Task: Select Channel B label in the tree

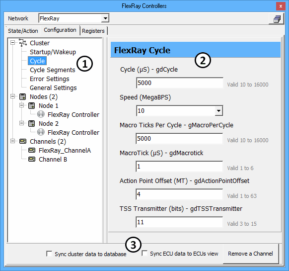Action: [x=53, y=159]
